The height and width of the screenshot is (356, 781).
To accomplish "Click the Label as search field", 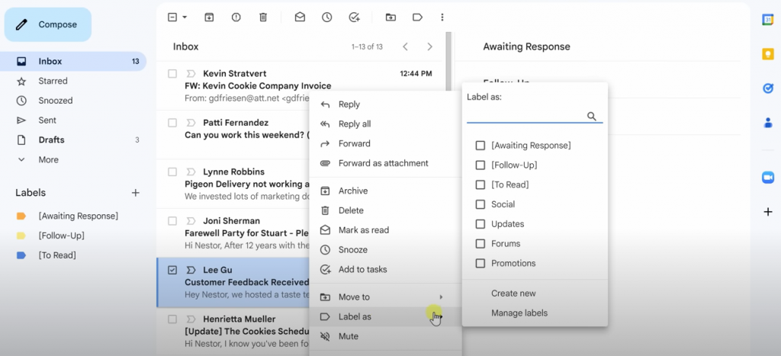I will (x=526, y=116).
